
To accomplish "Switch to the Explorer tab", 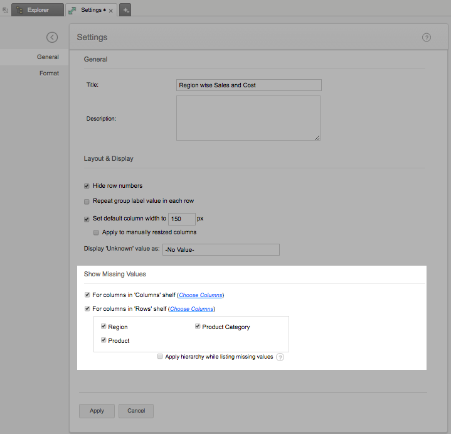I will (x=37, y=10).
